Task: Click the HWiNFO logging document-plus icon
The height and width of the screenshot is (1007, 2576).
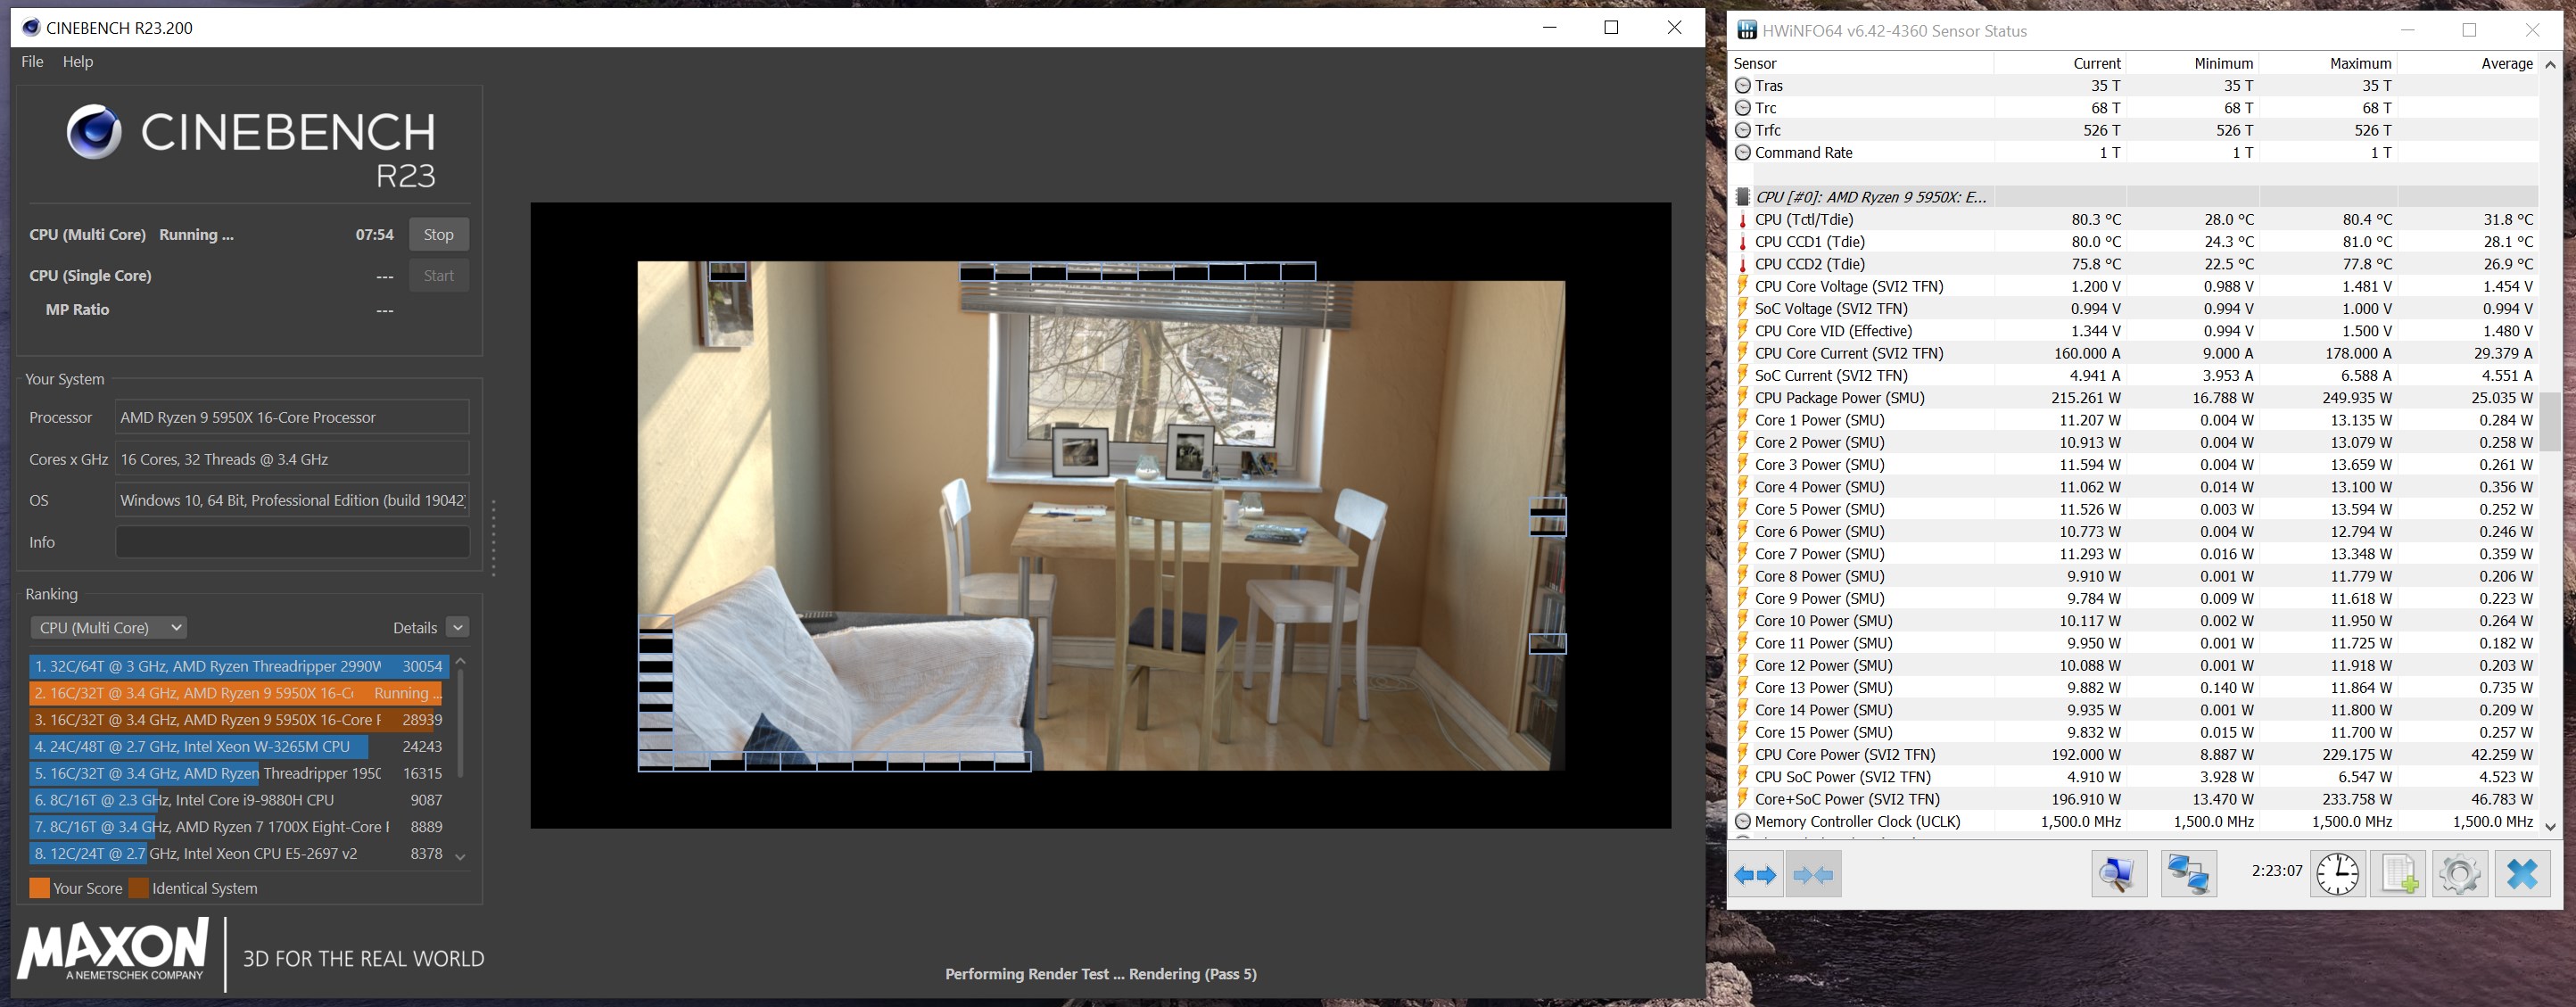Action: (x=2398, y=874)
